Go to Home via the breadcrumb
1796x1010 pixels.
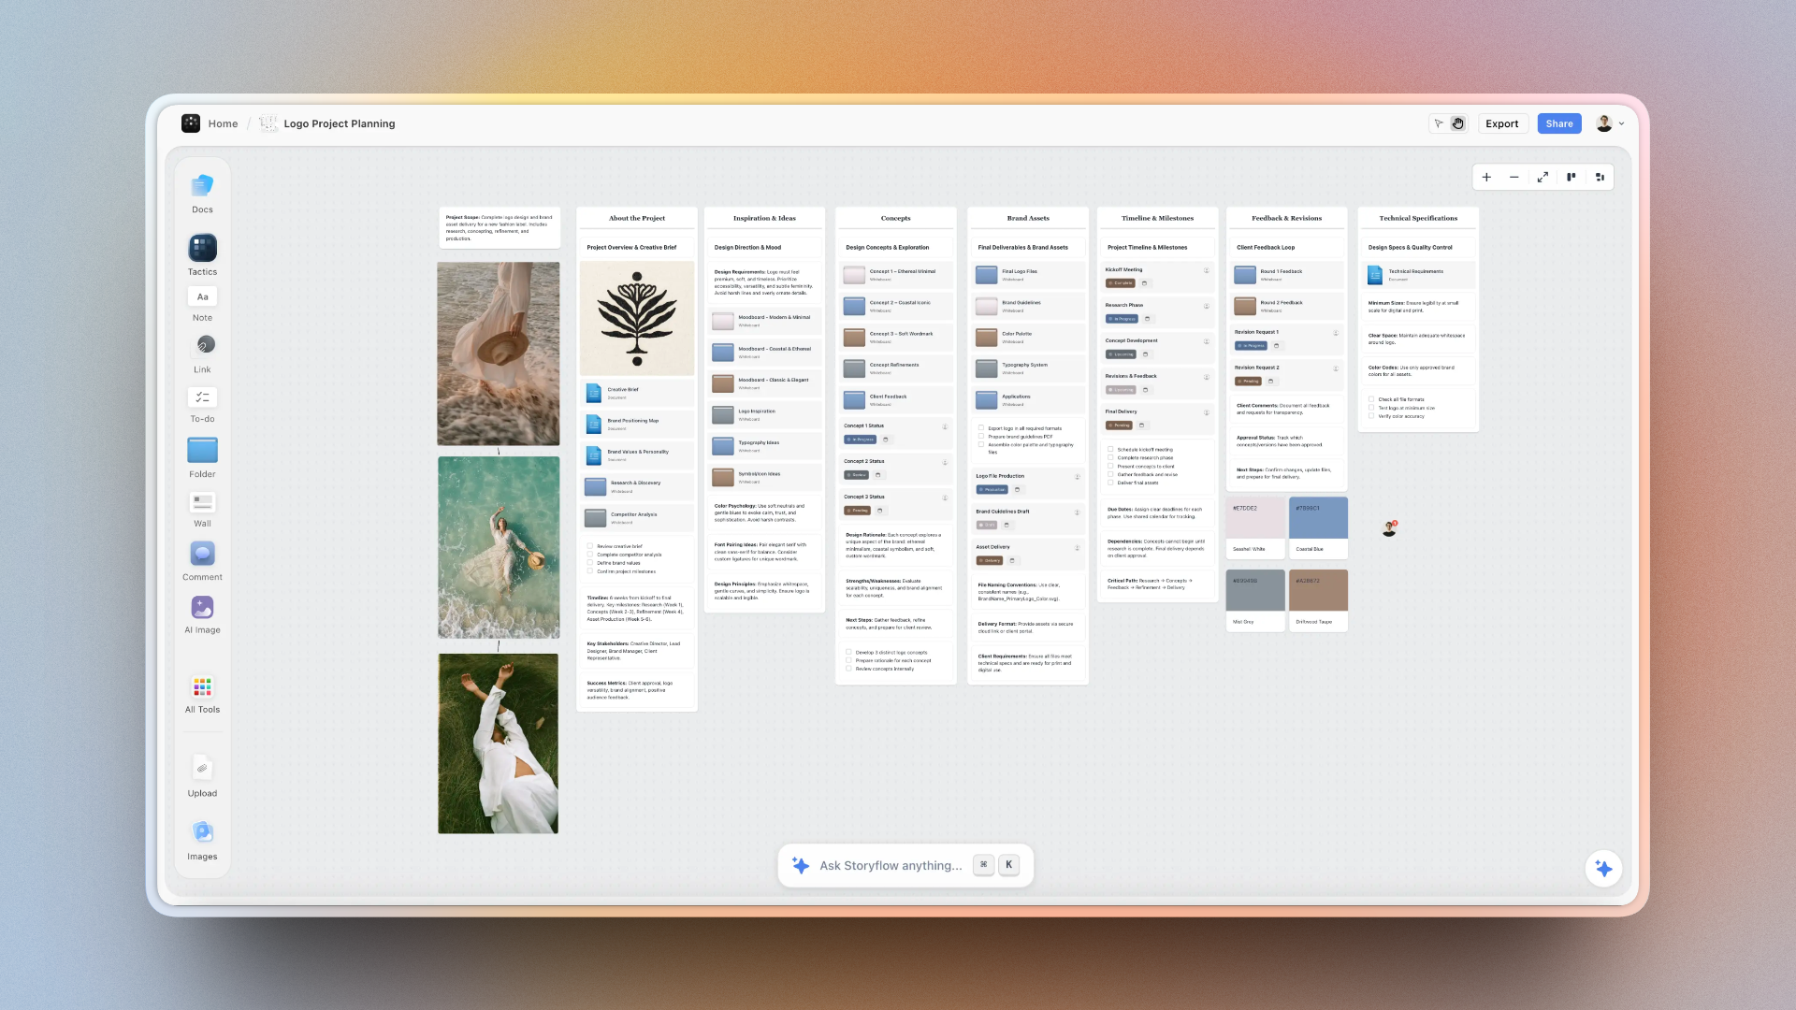[x=223, y=123]
